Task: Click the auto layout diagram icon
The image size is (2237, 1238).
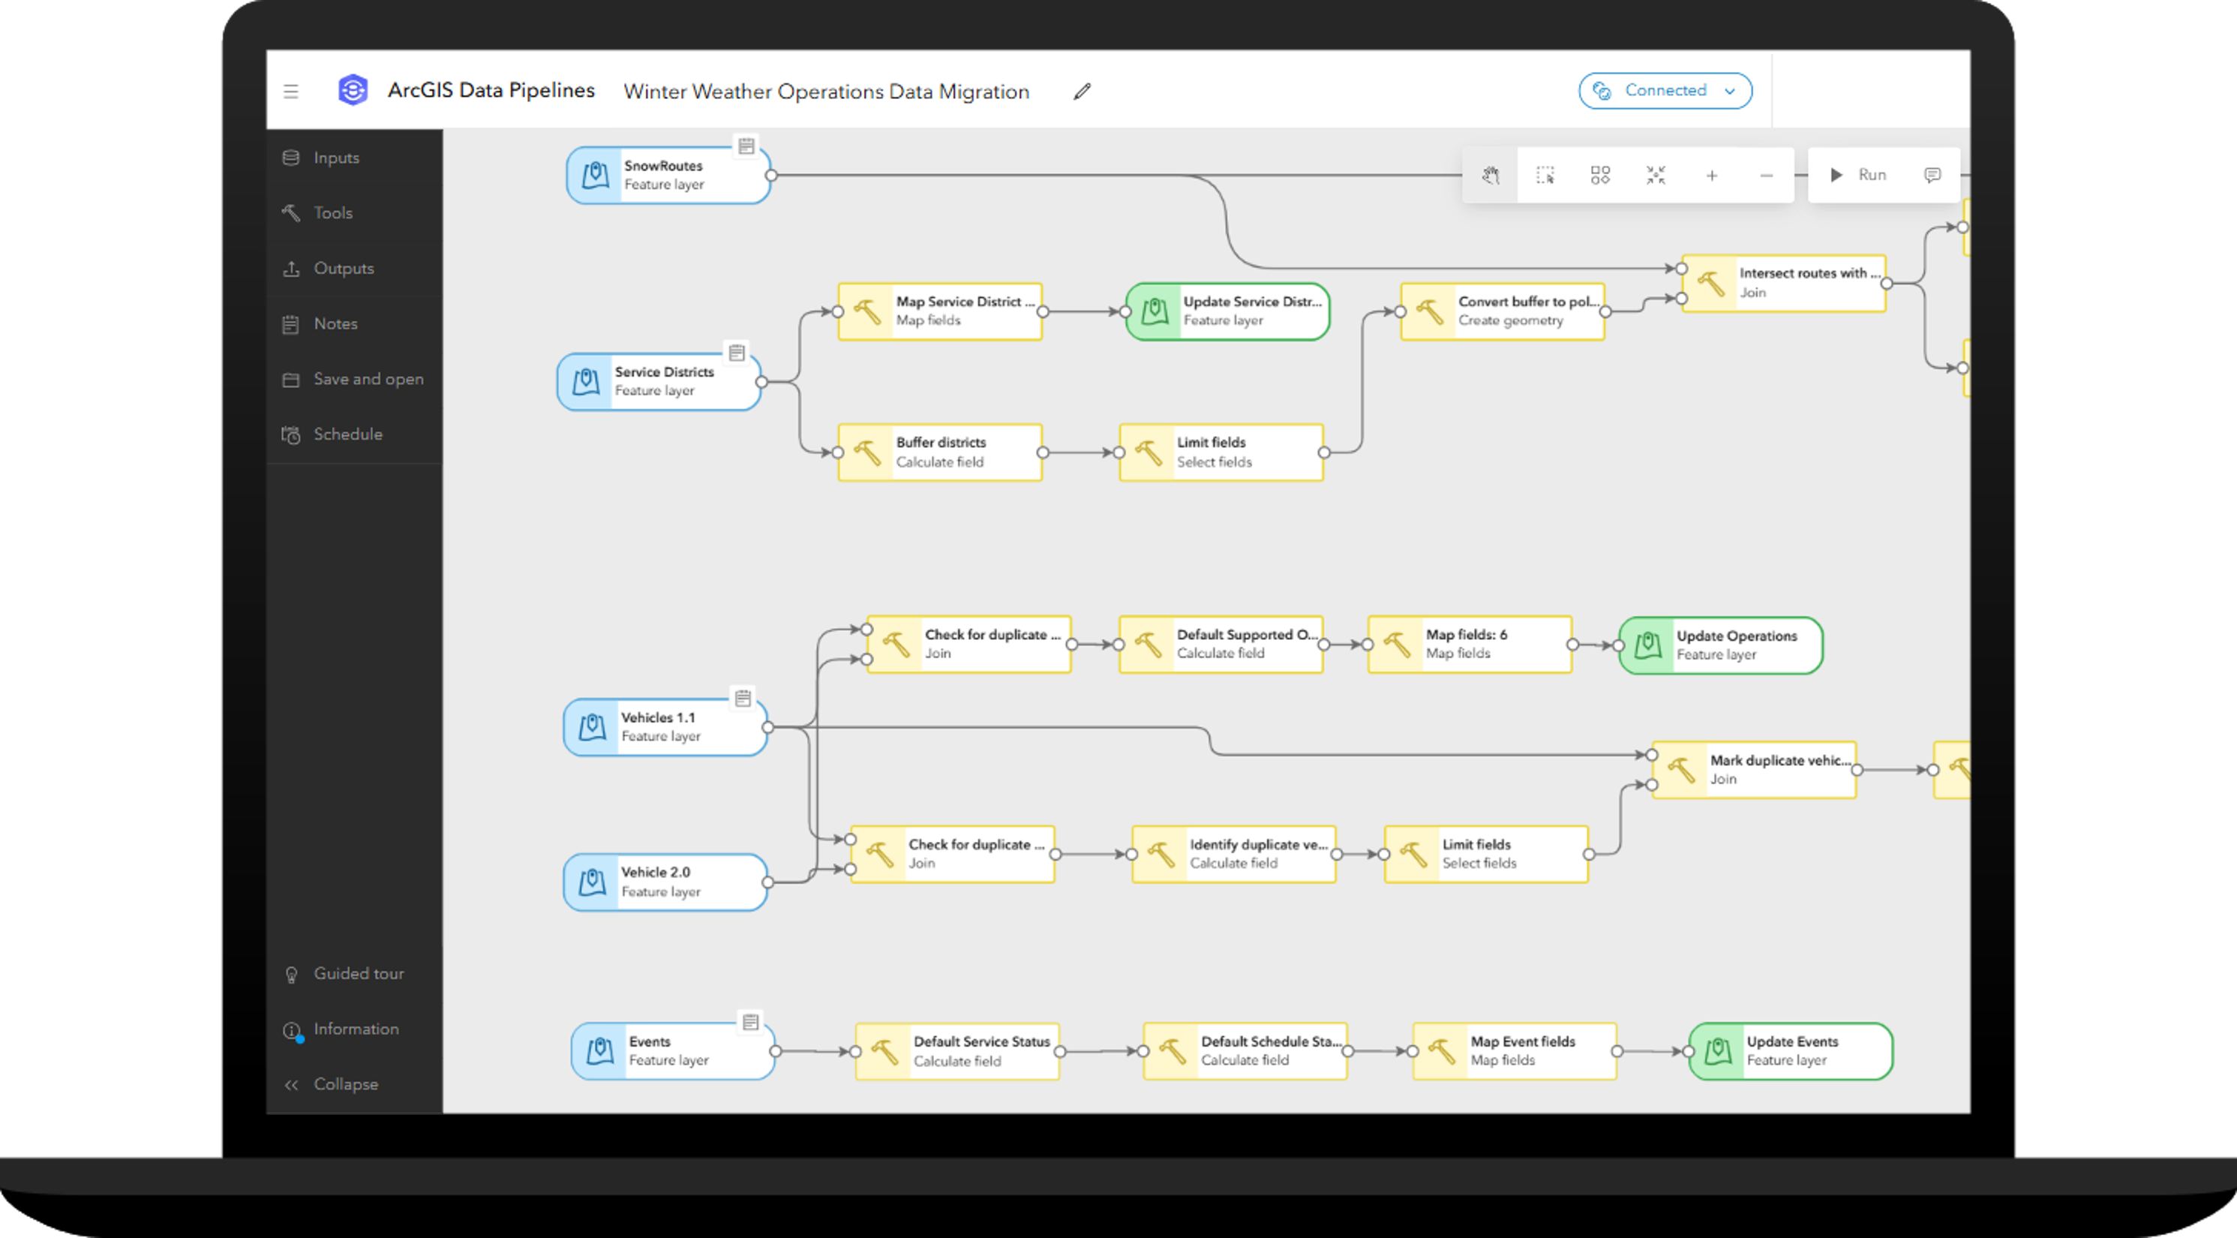Action: tap(1599, 176)
